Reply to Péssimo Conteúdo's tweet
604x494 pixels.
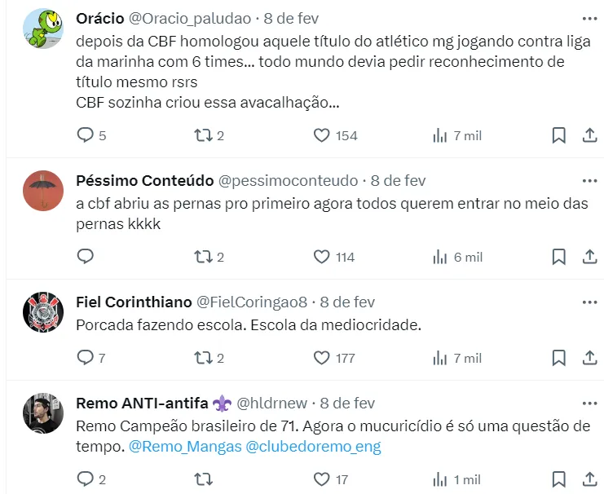point(86,257)
